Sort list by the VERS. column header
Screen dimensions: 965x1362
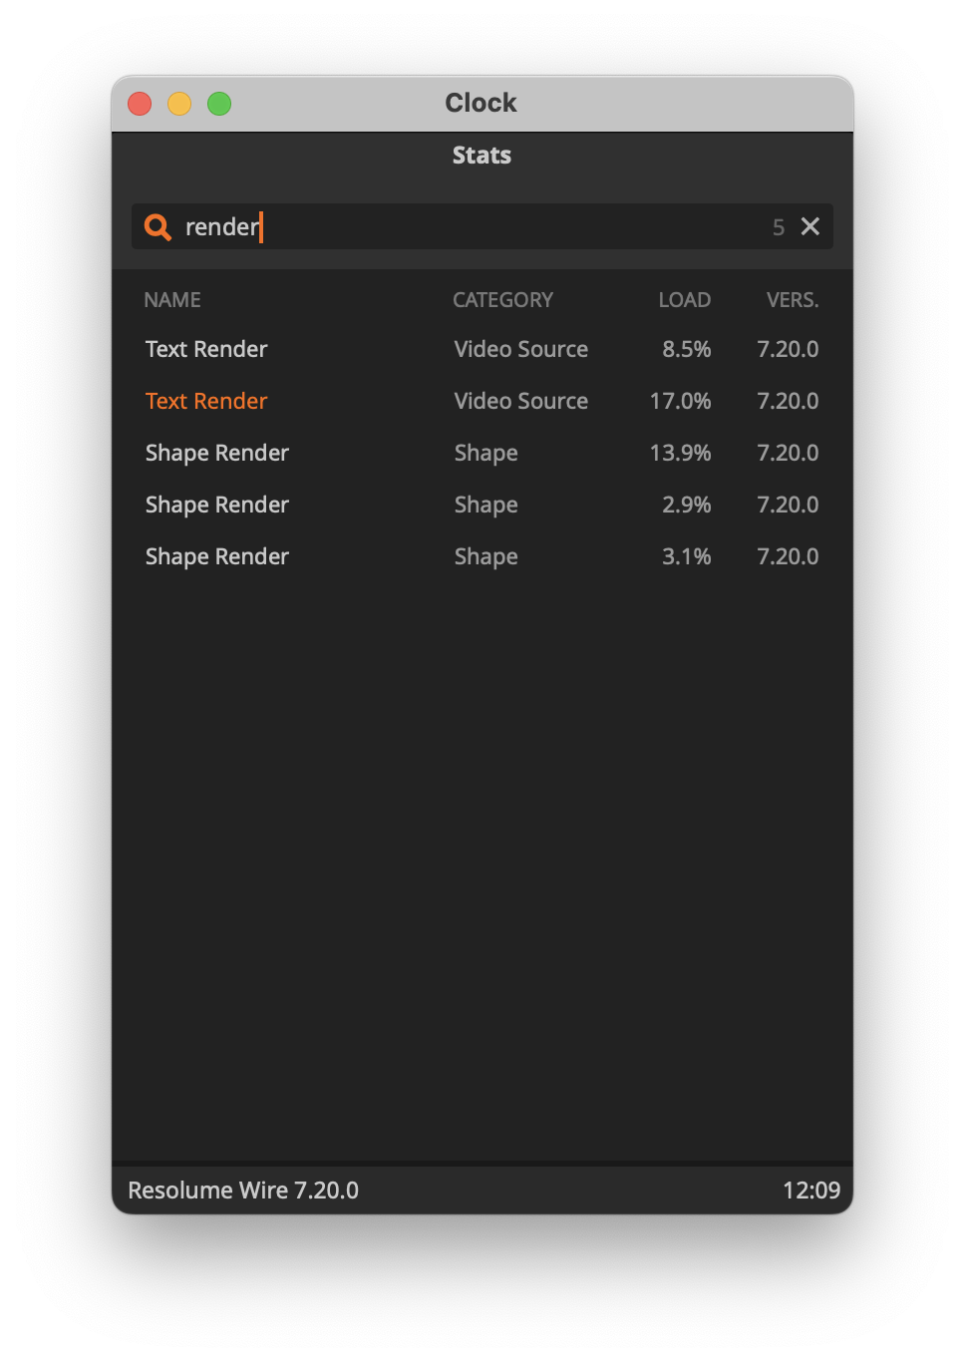click(792, 300)
